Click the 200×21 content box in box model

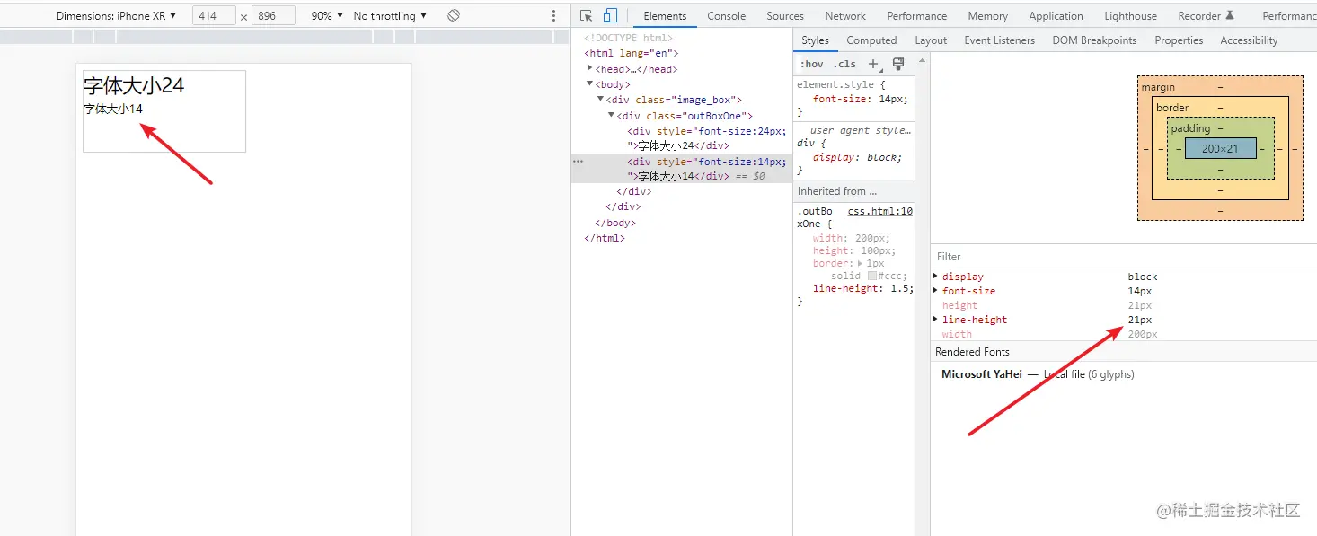coord(1220,148)
